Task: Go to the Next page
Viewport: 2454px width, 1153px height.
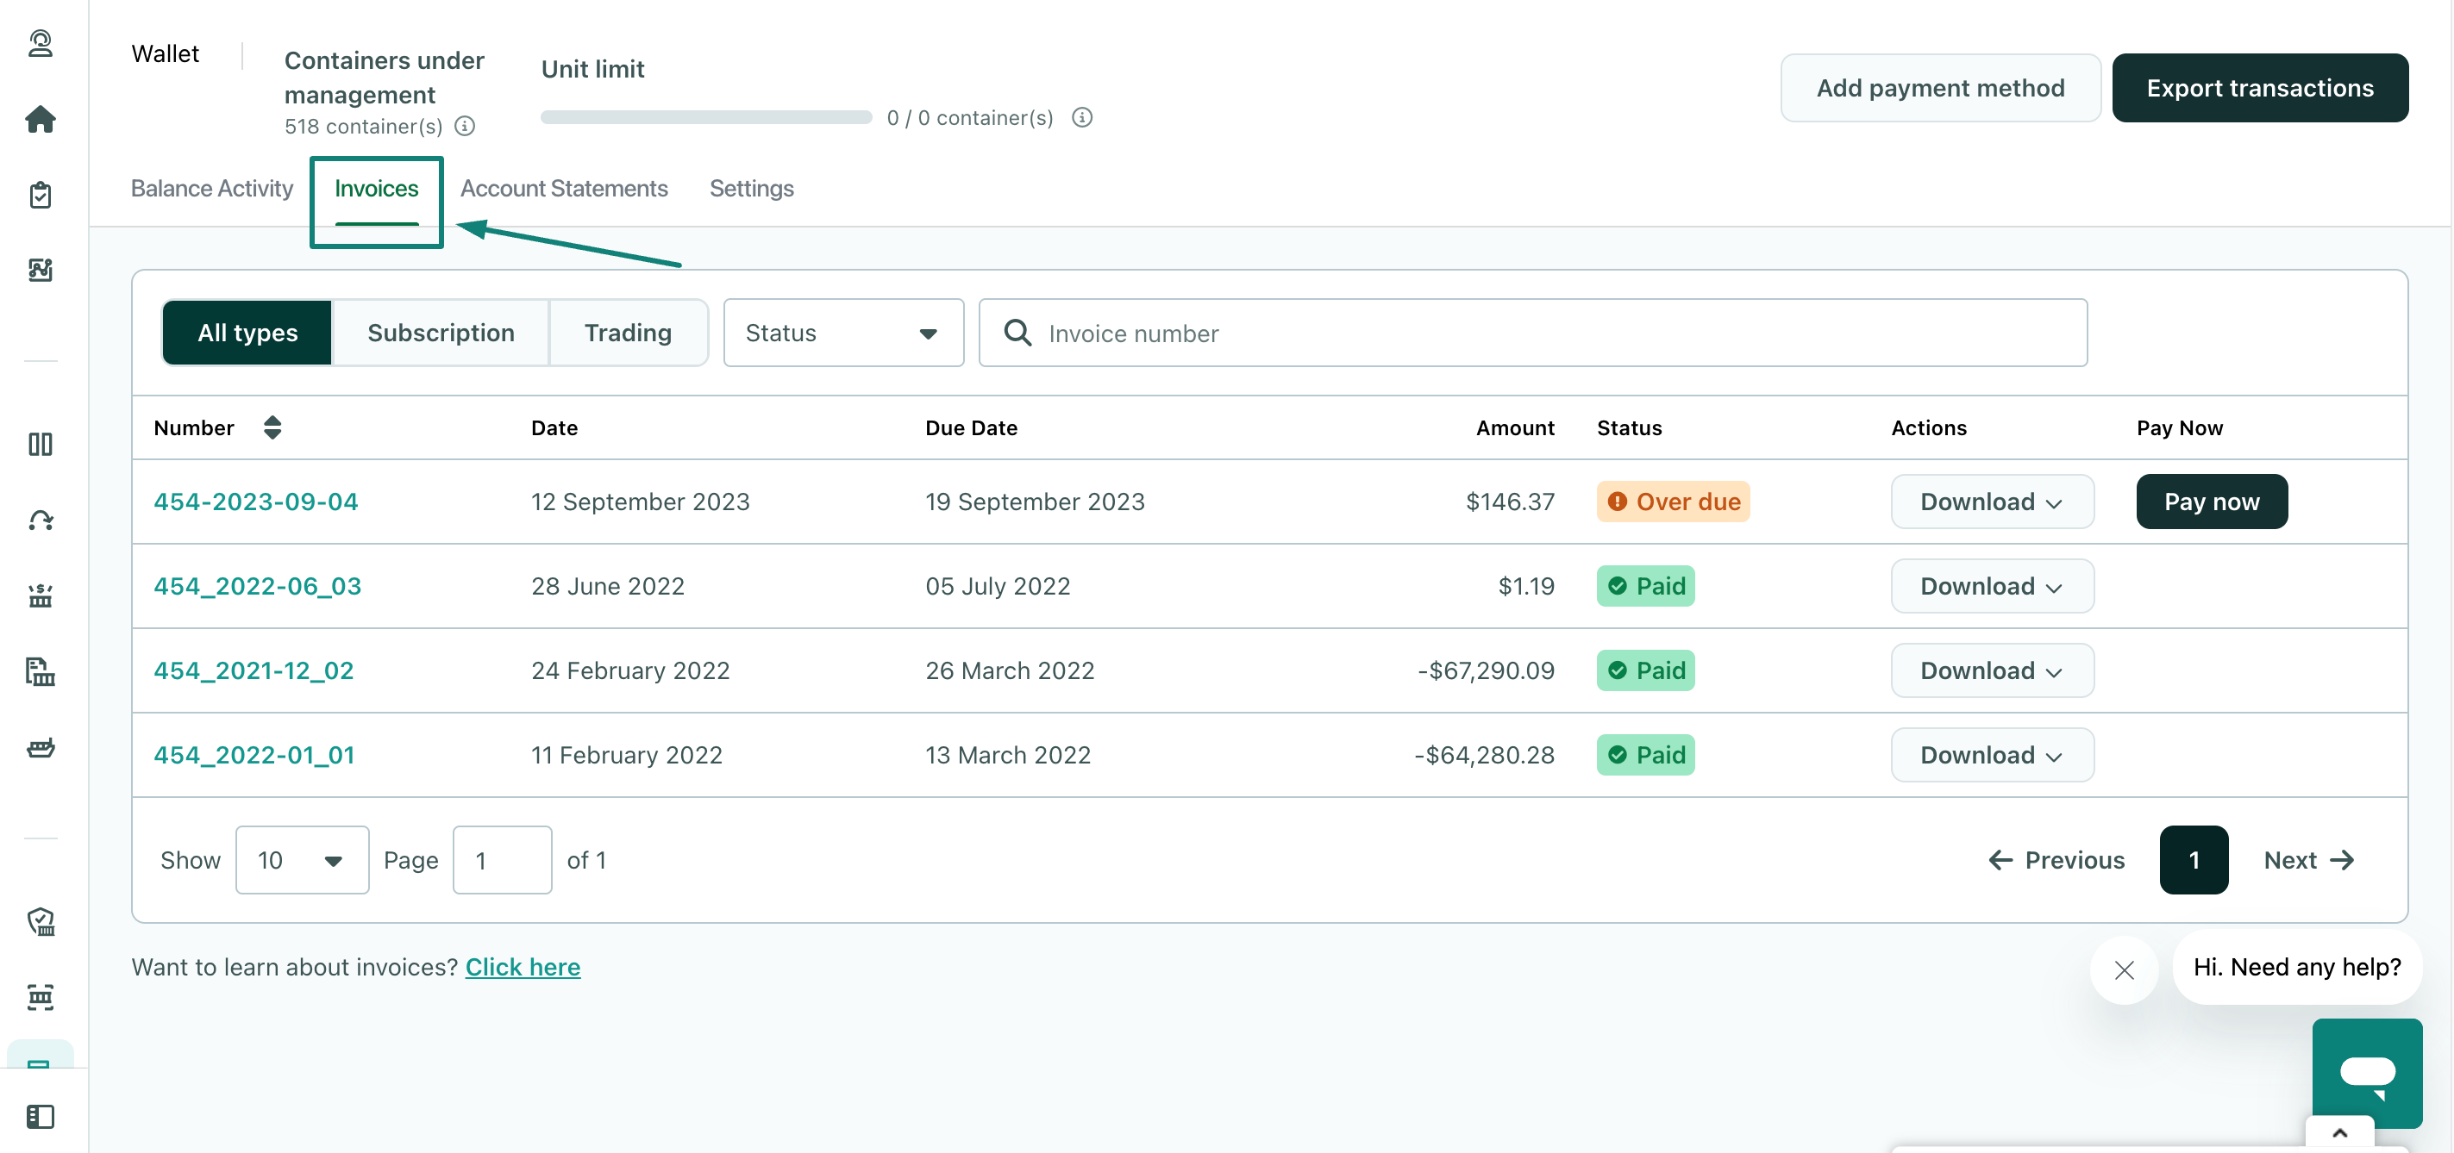Action: click(x=2309, y=860)
